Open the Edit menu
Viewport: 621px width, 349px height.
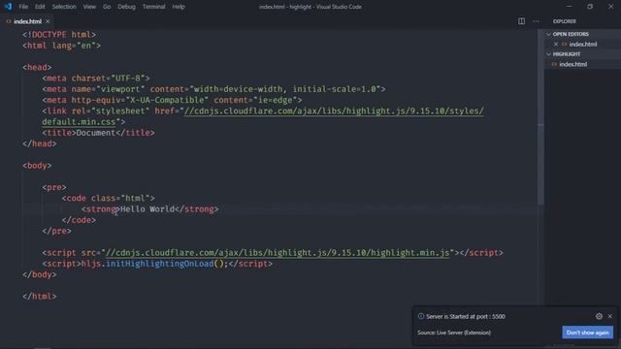40,7
